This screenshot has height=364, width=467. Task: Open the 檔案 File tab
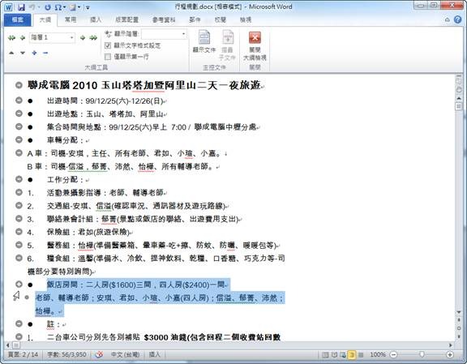17,19
